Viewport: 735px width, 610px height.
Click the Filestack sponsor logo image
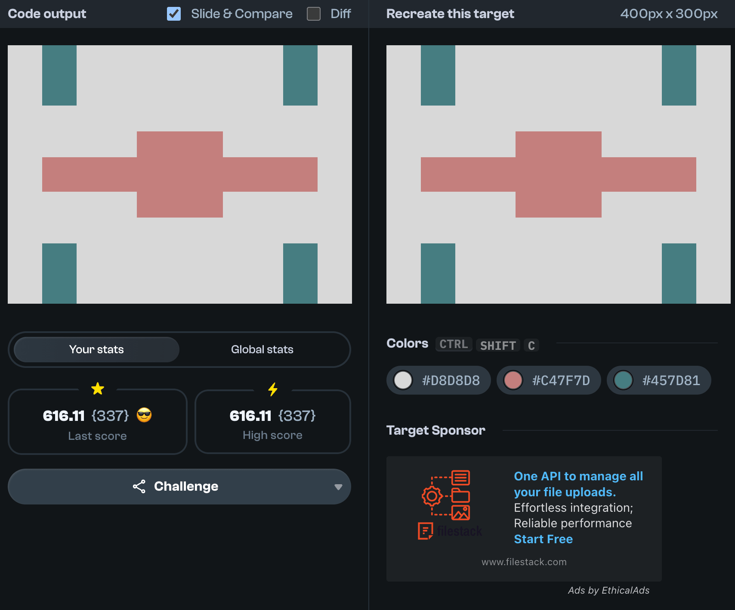(x=450, y=504)
